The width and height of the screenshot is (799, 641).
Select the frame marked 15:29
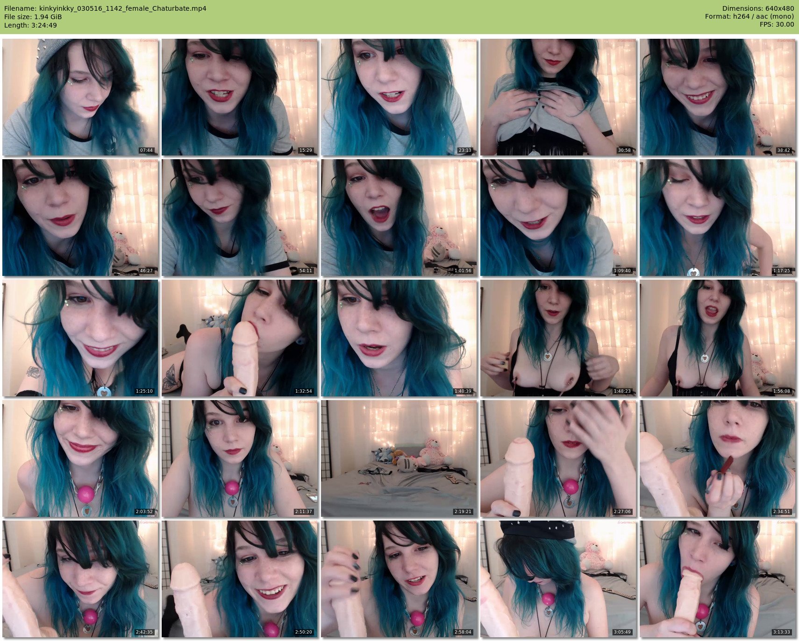[x=240, y=97]
